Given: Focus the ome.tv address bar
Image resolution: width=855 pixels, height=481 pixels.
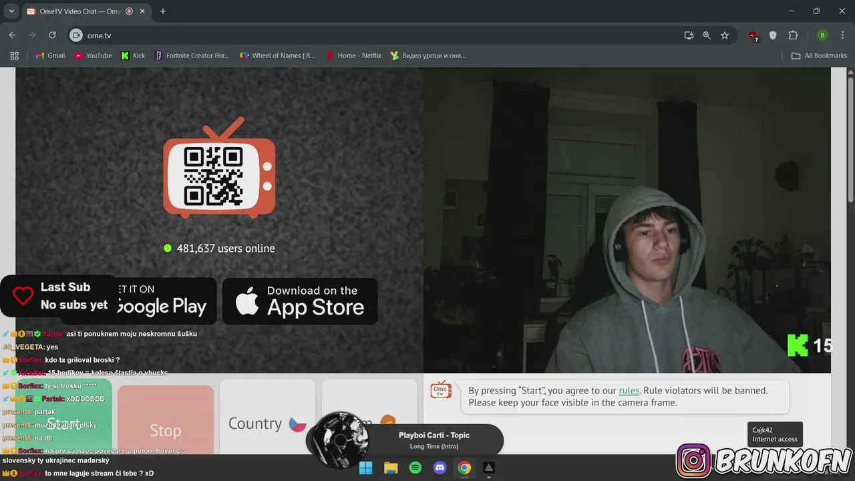Looking at the screenshot, I should tap(374, 35).
